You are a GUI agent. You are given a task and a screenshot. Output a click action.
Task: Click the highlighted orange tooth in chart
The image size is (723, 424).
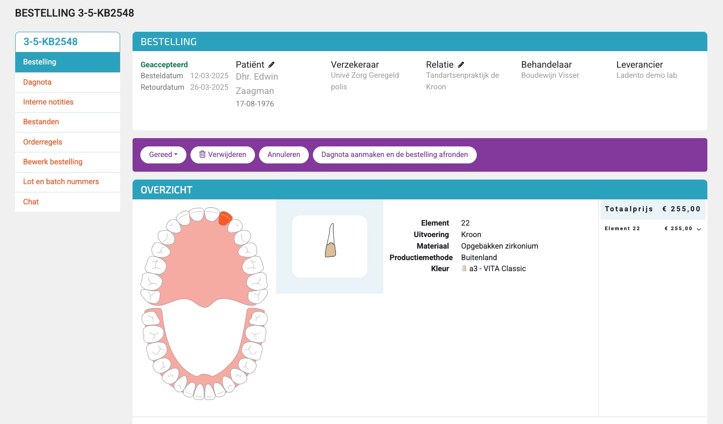point(225,218)
